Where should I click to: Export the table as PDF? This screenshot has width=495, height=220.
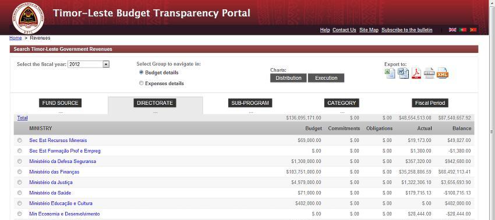coord(416,73)
